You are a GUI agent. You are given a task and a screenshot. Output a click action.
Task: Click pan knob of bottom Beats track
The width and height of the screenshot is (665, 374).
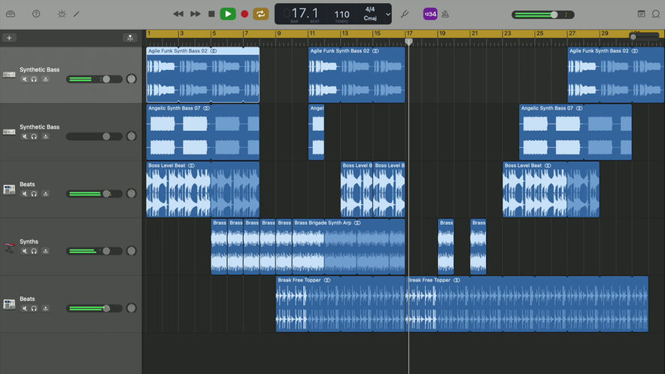pos(132,308)
